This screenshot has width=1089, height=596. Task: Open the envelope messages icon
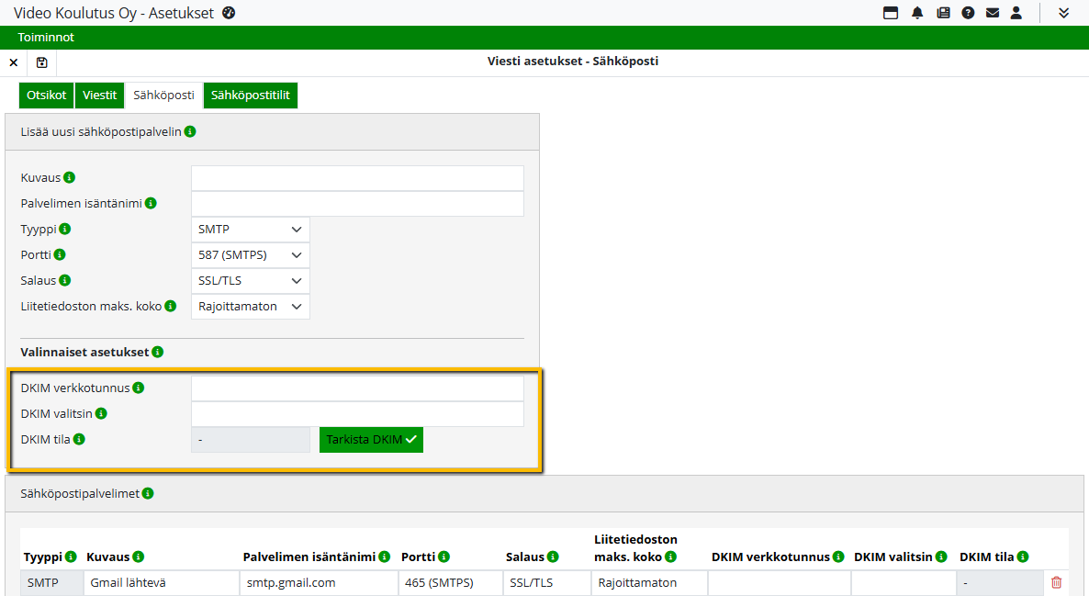click(x=993, y=13)
